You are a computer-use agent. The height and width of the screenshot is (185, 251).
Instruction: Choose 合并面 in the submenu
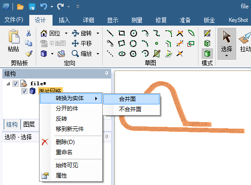click(131, 99)
